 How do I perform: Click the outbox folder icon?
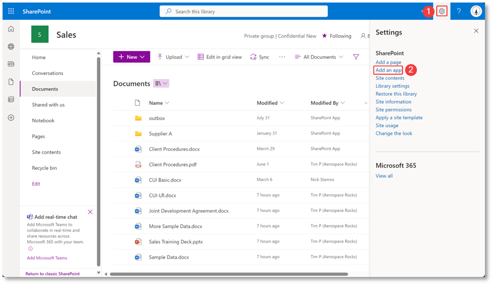click(138, 118)
